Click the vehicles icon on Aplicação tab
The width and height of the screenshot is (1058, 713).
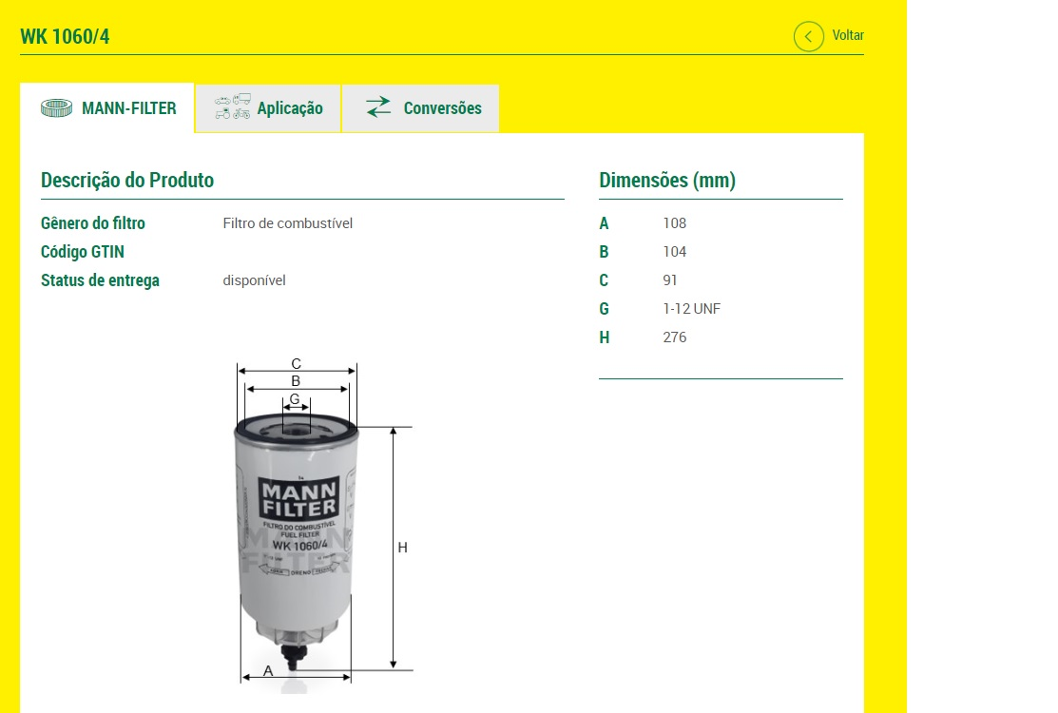pyautogui.click(x=232, y=107)
